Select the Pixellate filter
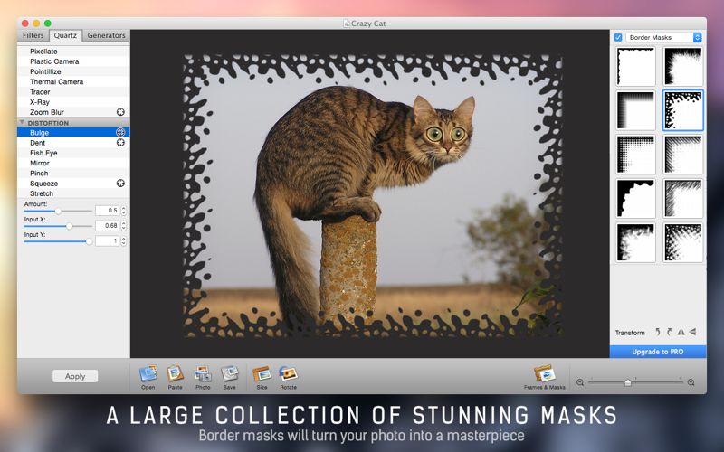The height and width of the screenshot is (452, 724). click(73, 52)
